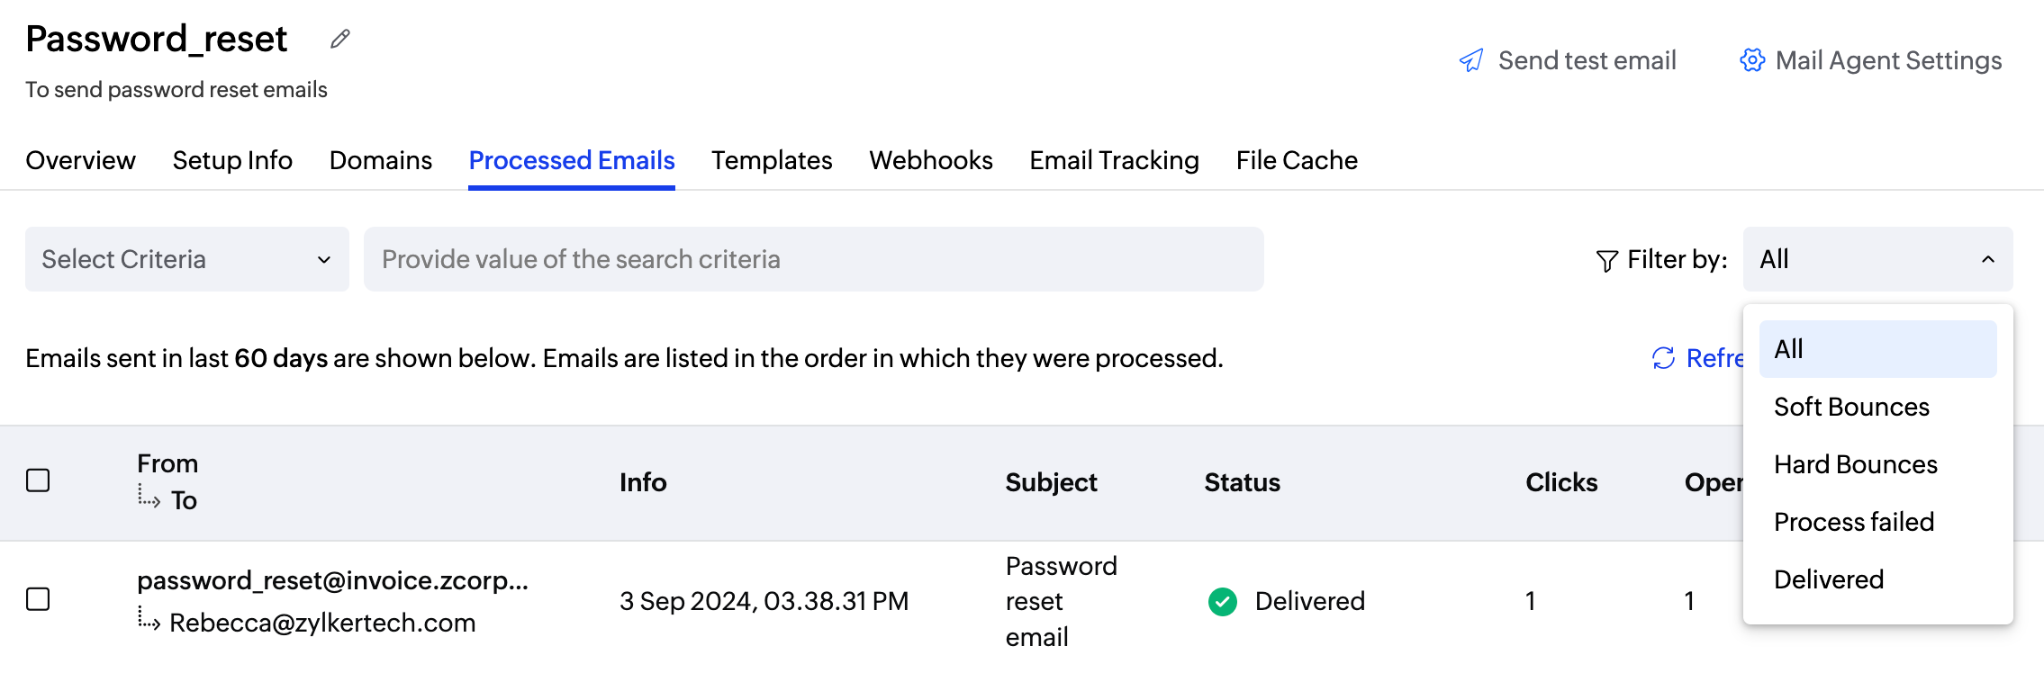Go to the Email Tracking tab
This screenshot has height=673, width=2044.
coord(1114,160)
